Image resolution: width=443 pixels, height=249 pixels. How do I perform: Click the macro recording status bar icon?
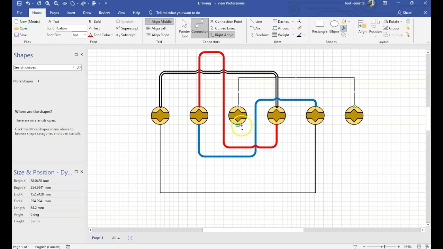point(68,247)
